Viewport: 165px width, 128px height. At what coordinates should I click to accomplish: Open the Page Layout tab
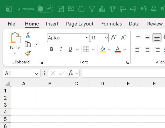click(80, 24)
